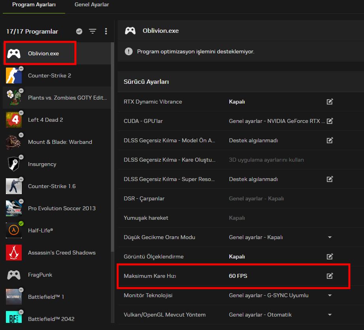364x330 pixels.
Task: Edit Görüntü Ölçeklendirme setting
Action: coord(330,256)
